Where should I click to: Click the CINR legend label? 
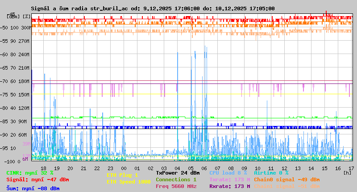click(30, 173)
